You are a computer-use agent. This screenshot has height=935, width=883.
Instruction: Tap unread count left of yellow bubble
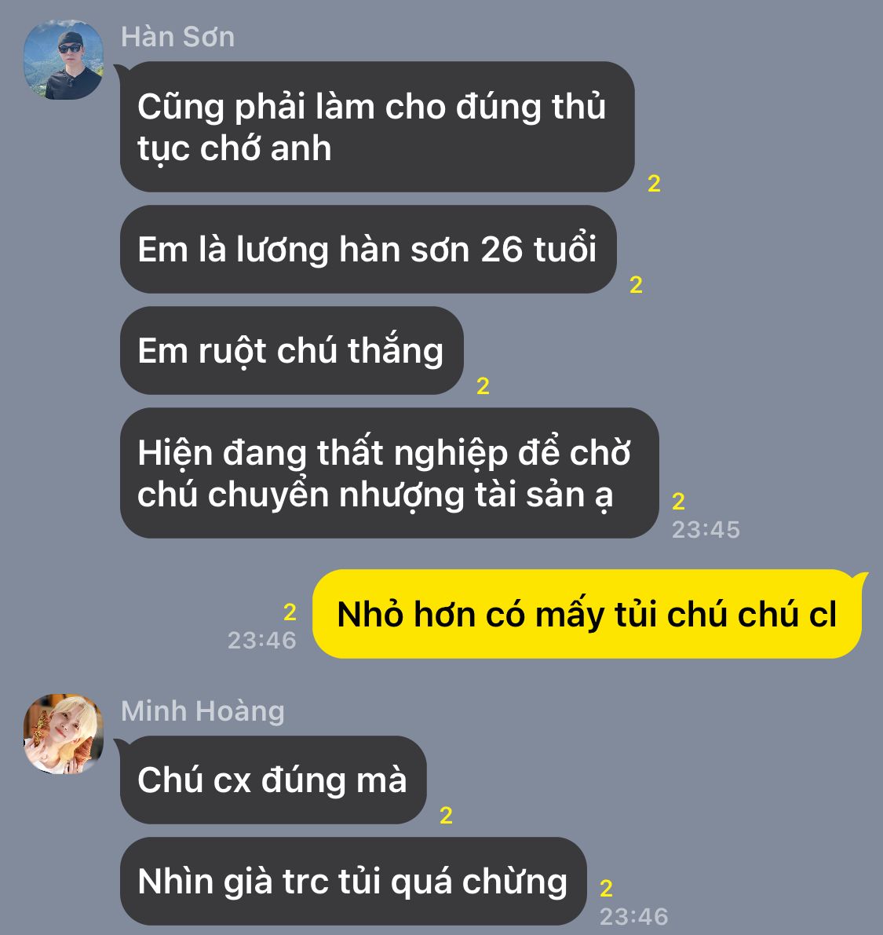290,612
